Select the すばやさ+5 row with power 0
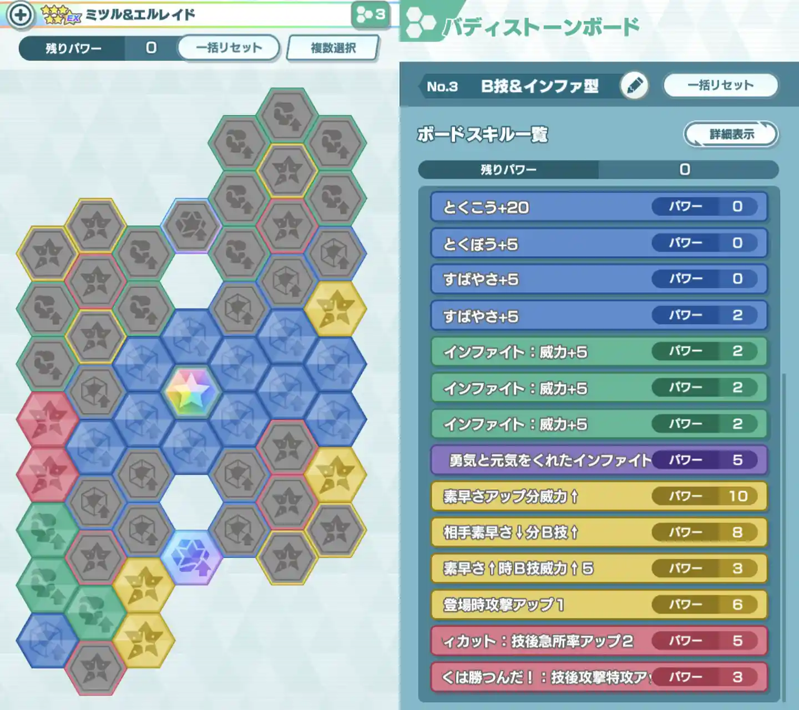 pyautogui.click(x=599, y=279)
